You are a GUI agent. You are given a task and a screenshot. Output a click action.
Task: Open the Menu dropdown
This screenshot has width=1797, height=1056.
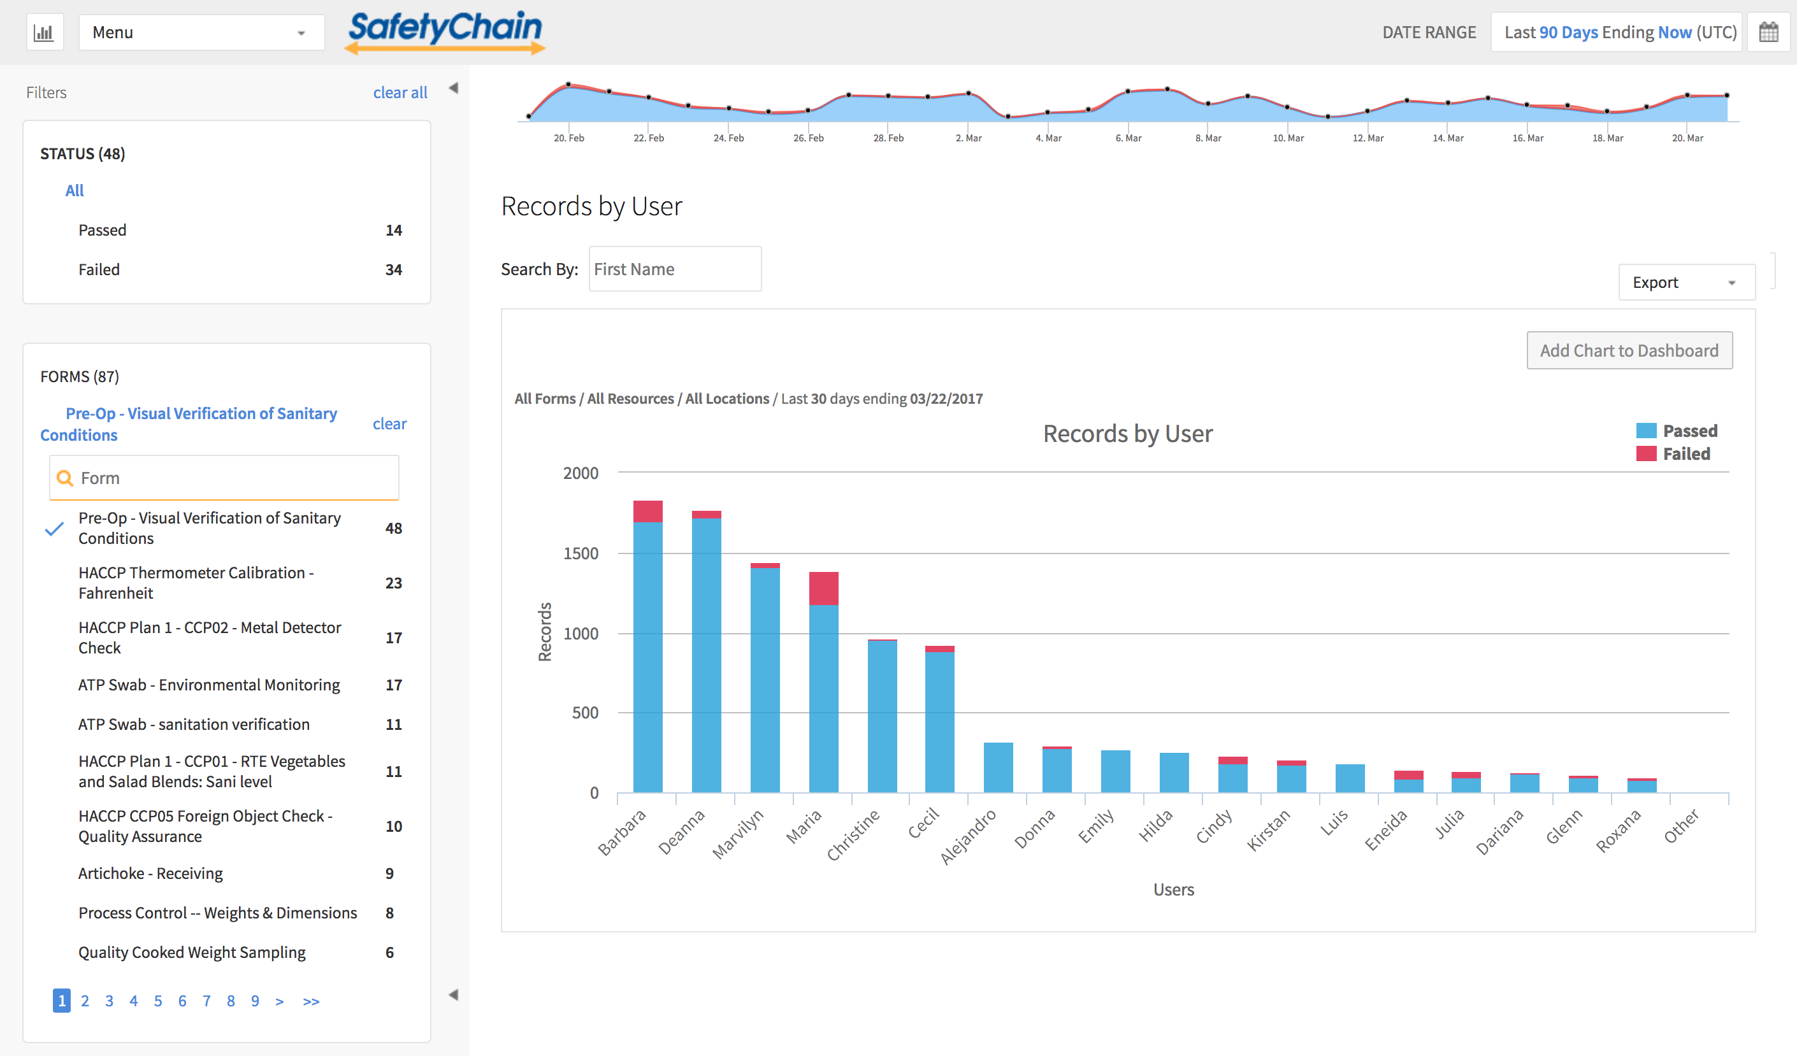(x=201, y=32)
